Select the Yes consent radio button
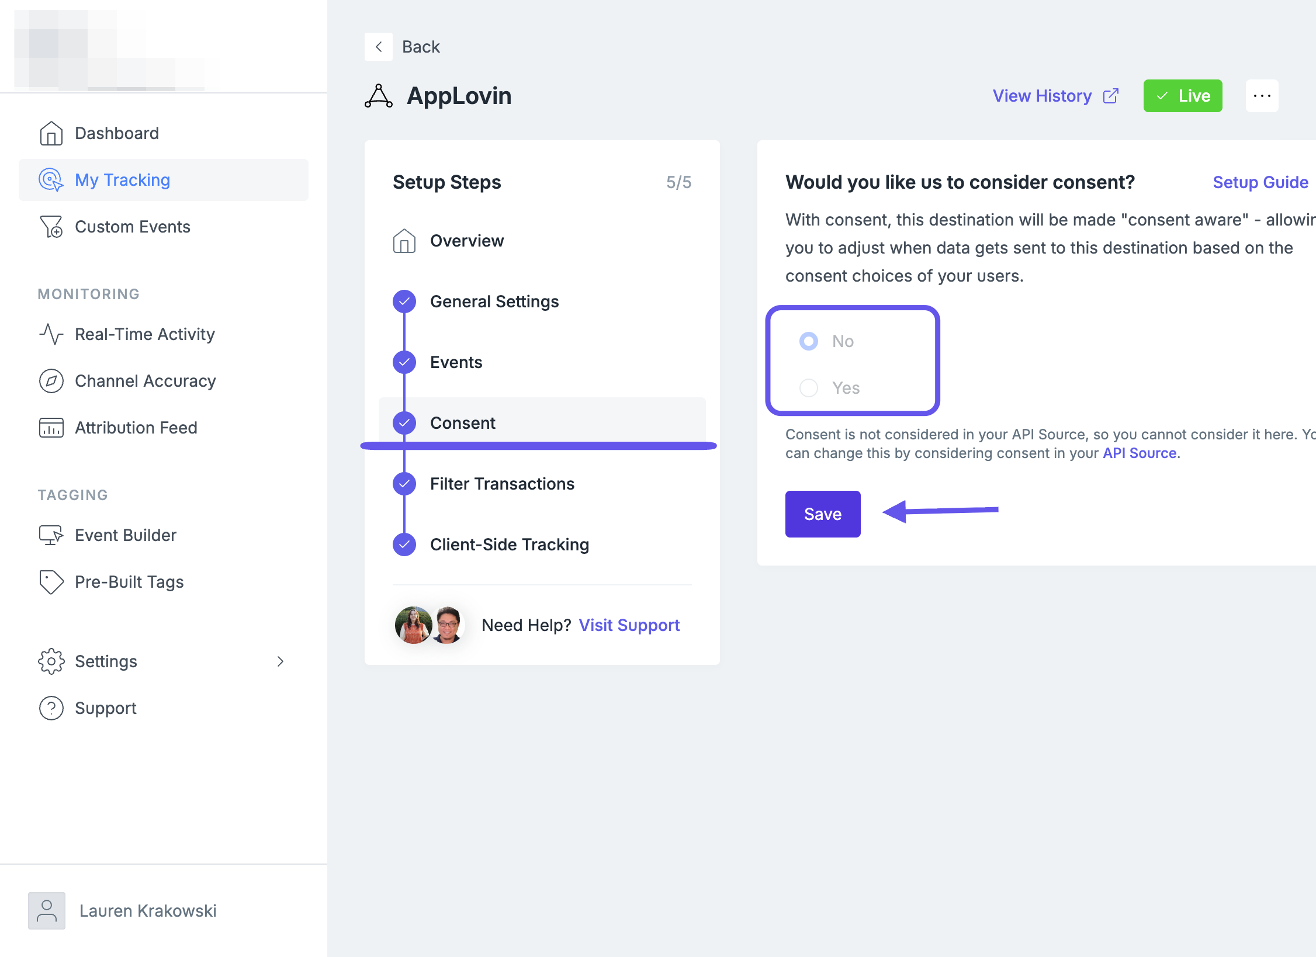The height and width of the screenshot is (957, 1316). pyautogui.click(x=809, y=388)
